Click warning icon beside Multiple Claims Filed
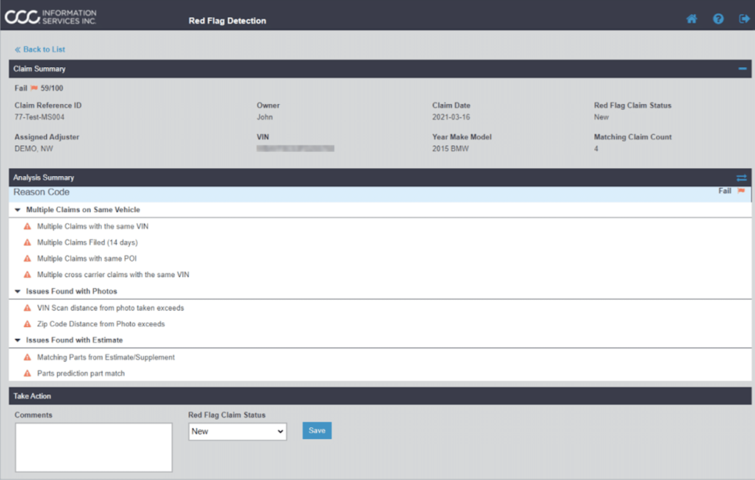755x480 pixels. [28, 242]
